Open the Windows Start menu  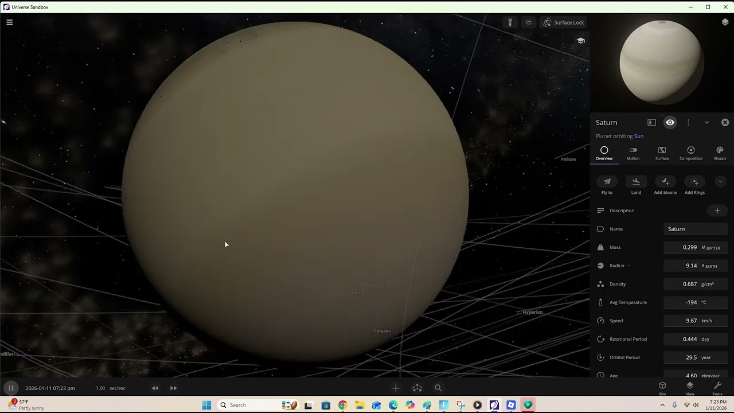pos(206,405)
